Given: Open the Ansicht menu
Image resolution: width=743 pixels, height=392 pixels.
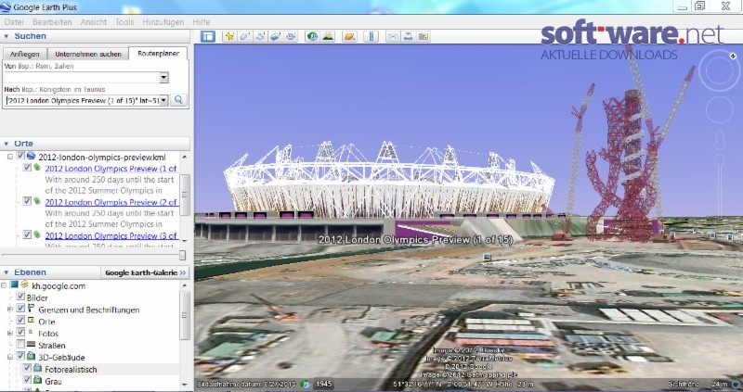Looking at the screenshot, I should pyautogui.click(x=94, y=22).
